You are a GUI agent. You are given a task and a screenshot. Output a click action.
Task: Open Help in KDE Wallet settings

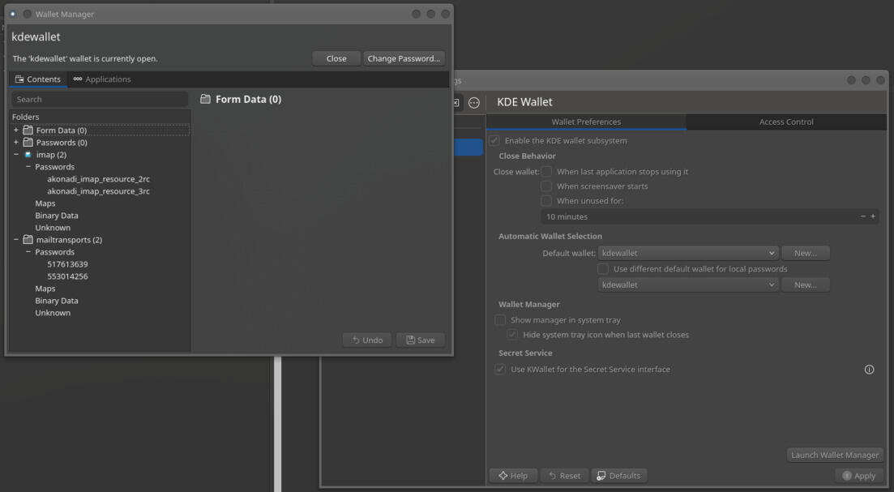513,476
